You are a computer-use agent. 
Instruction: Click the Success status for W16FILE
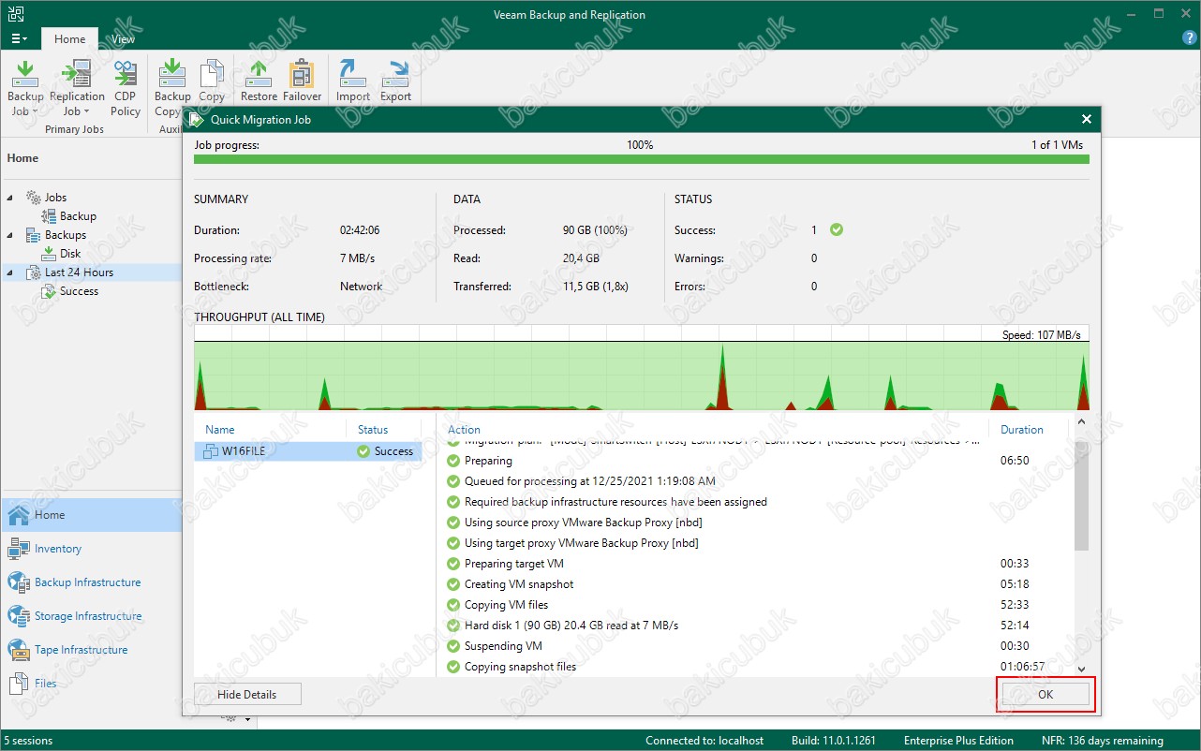[385, 451]
